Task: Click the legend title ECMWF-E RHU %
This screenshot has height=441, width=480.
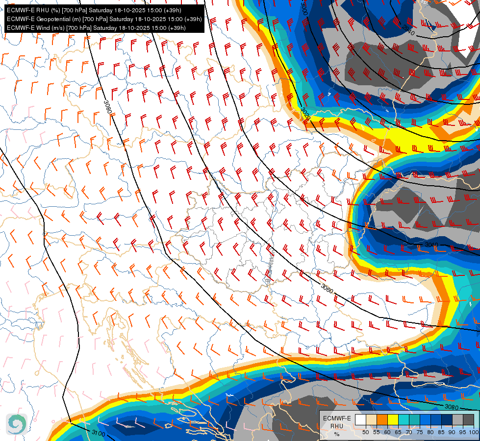Action: point(337,426)
